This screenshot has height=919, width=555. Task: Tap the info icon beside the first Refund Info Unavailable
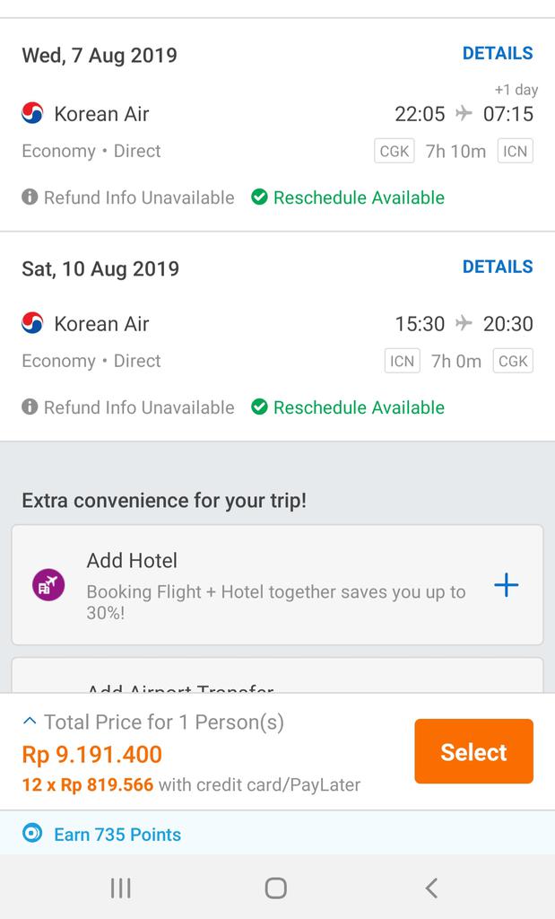pyautogui.click(x=30, y=197)
